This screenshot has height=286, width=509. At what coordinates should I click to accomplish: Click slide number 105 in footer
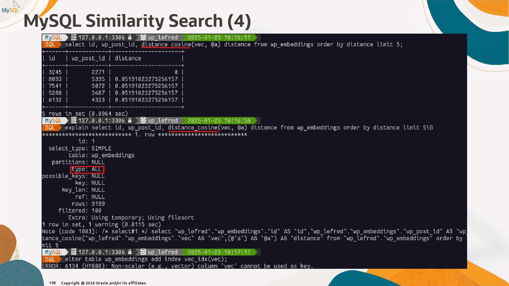click(52, 283)
